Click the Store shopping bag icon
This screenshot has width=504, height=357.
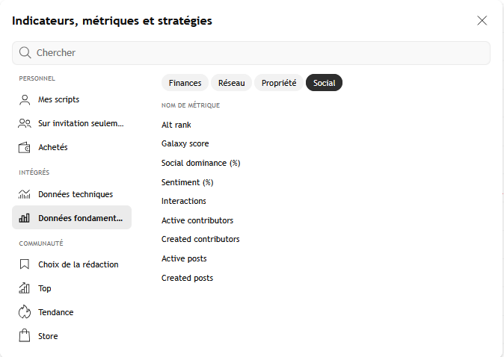[x=25, y=336]
